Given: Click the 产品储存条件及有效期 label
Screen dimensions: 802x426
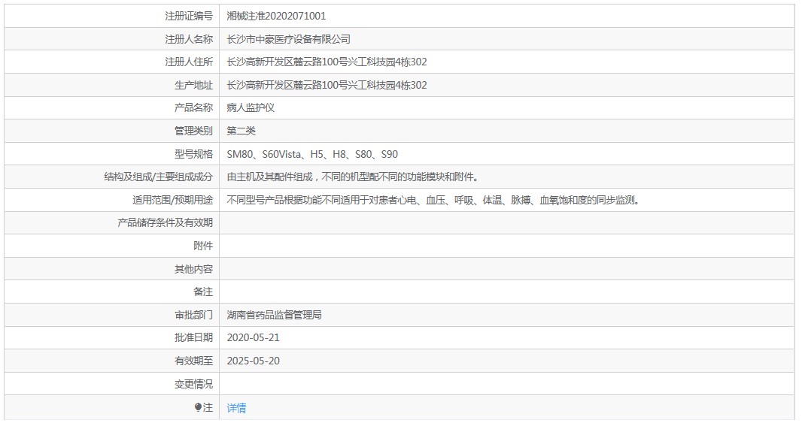Looking at the screenshot, I should coord(166,222).
